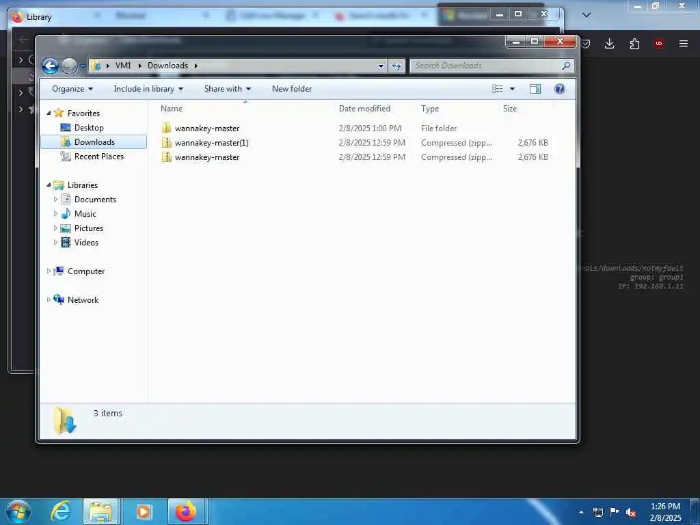Collapse the Favorites group

[x=49, y=113]
